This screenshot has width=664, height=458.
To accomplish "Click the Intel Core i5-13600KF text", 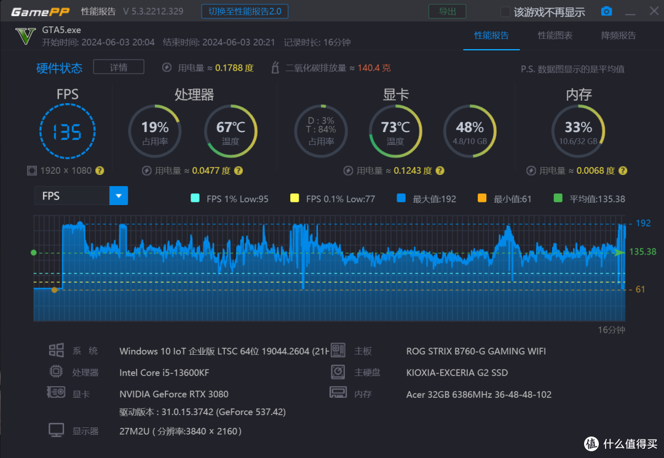I will (x=164, y=373).
